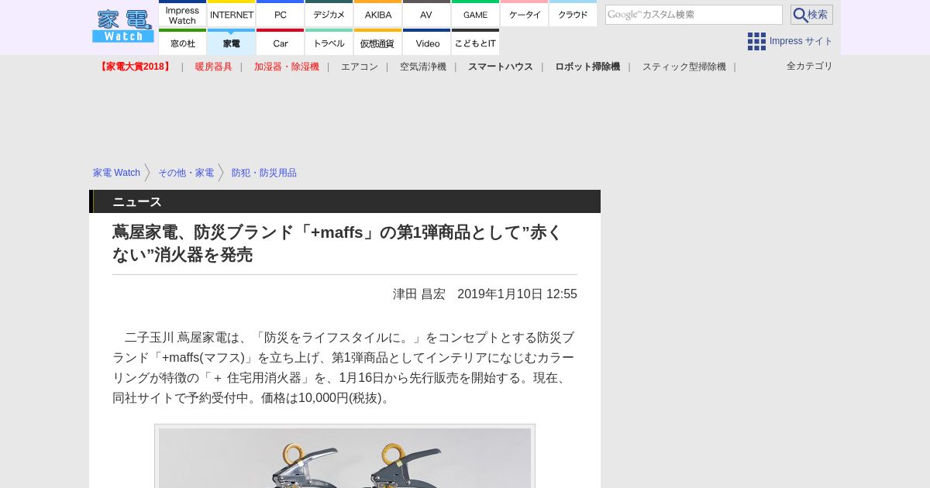
Task: Open the デジカメ Watch tab
Action: [x=329, y=14]
